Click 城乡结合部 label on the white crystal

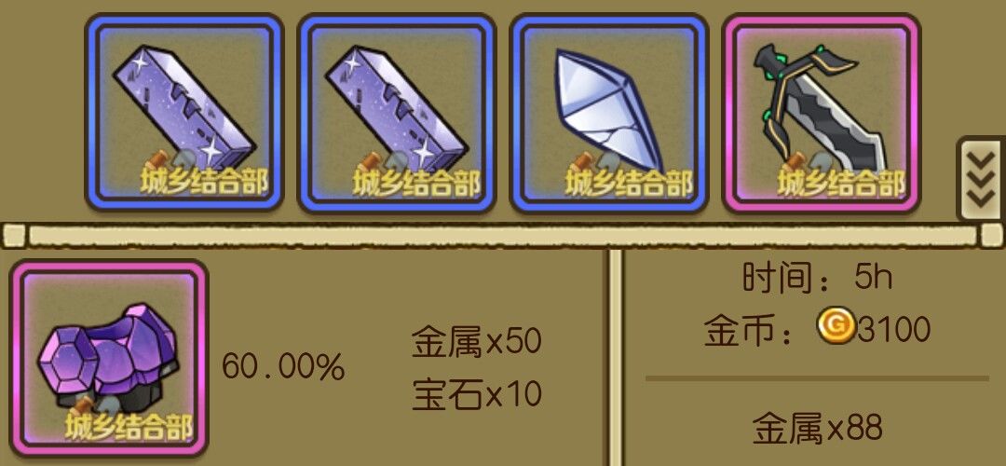coord(629,183)
